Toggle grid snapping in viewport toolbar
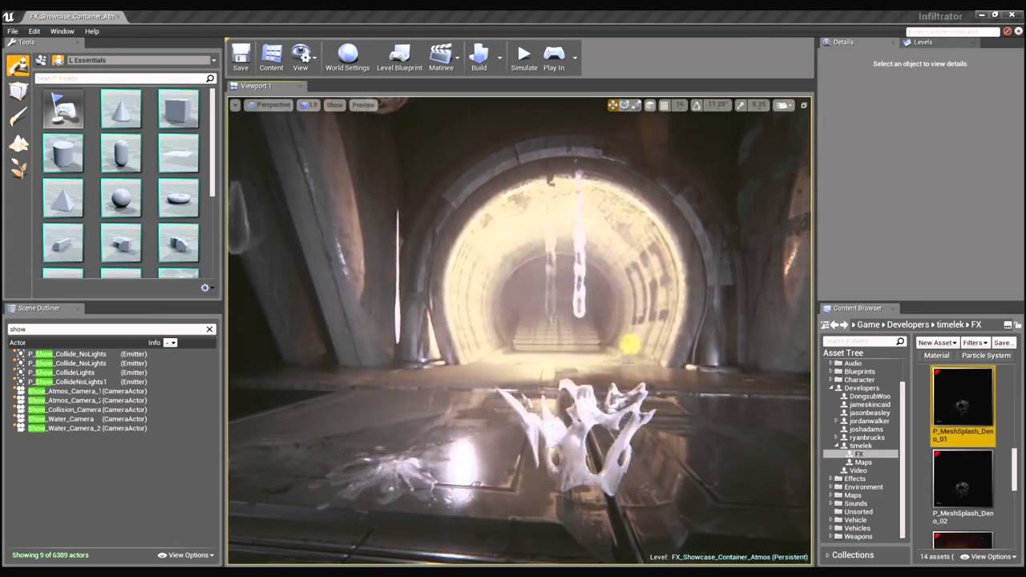The image size is (1026, 577). coord(664,105)
